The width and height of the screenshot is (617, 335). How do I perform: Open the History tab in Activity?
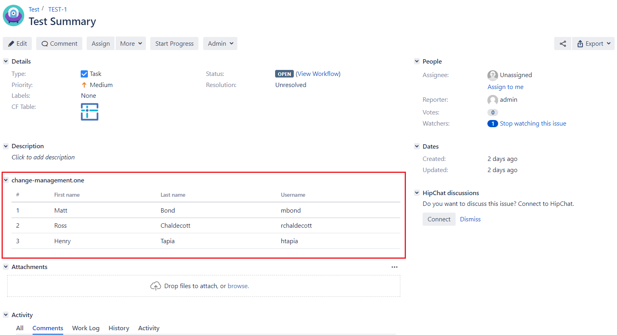tap(118, 328)
